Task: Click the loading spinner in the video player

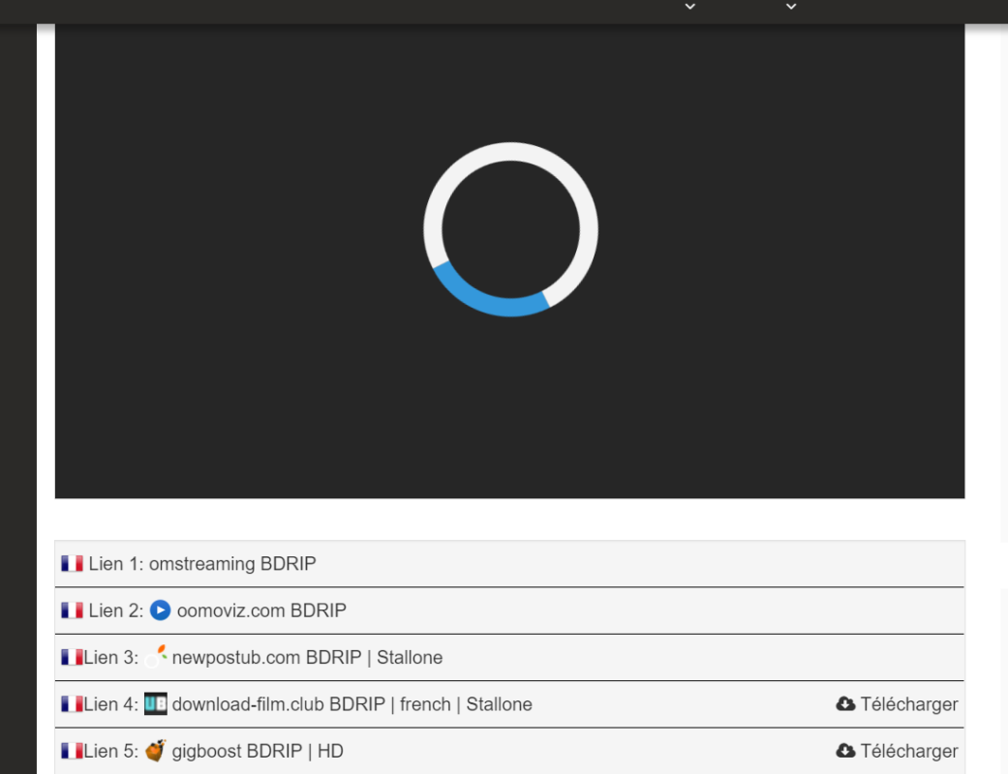Action: [510, 229]
